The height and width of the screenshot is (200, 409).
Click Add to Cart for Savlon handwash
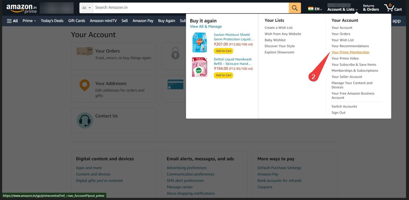pos(223,51)
